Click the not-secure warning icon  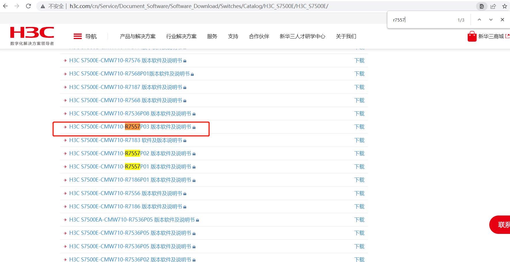click(43, 6)
